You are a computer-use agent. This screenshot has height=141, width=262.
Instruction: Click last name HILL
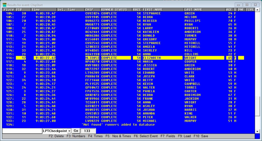pos(188,50)
